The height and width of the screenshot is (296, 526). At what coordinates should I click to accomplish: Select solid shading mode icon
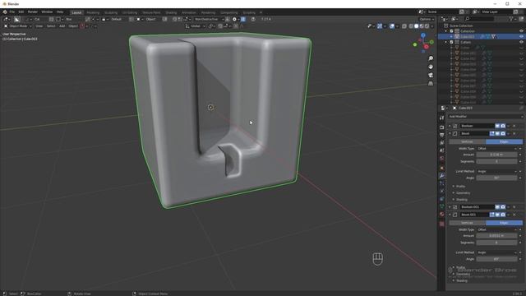coord(417,25)
